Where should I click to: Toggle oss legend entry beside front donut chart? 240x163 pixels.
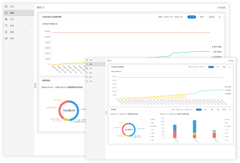[x=152, y=140]
